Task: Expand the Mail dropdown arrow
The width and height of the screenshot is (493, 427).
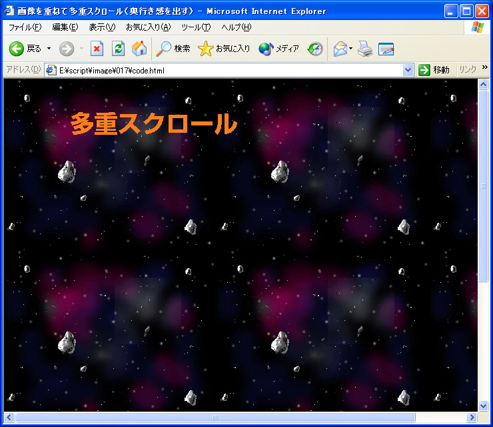Action: click(x=351, y=49)
